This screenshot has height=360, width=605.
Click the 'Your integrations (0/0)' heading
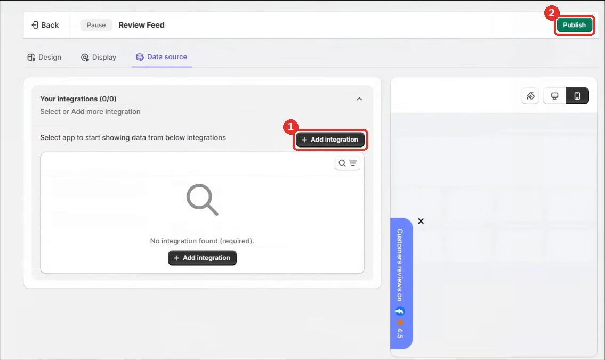[x=78, y=99]
